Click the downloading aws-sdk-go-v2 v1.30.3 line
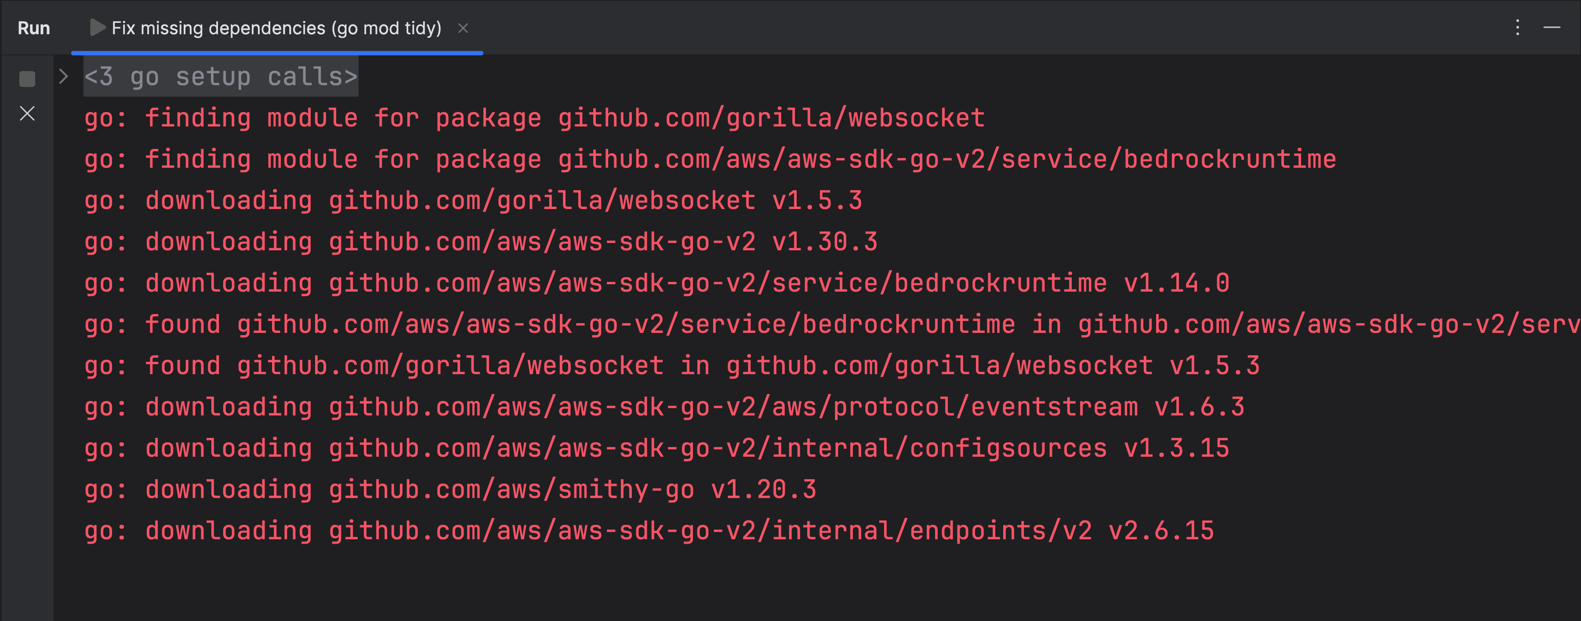The width and height of the screenshot is (1581, 621). [x=480, y=242]
